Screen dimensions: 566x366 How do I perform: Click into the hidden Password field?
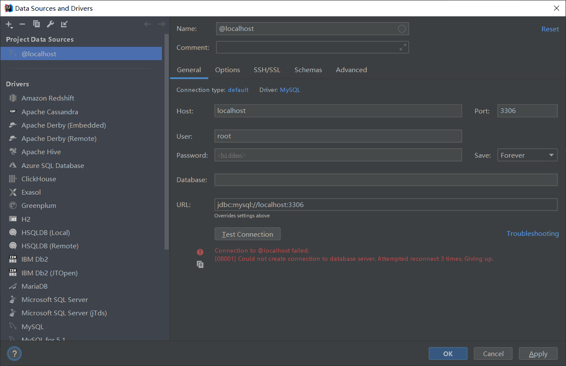tap(338, 155)
